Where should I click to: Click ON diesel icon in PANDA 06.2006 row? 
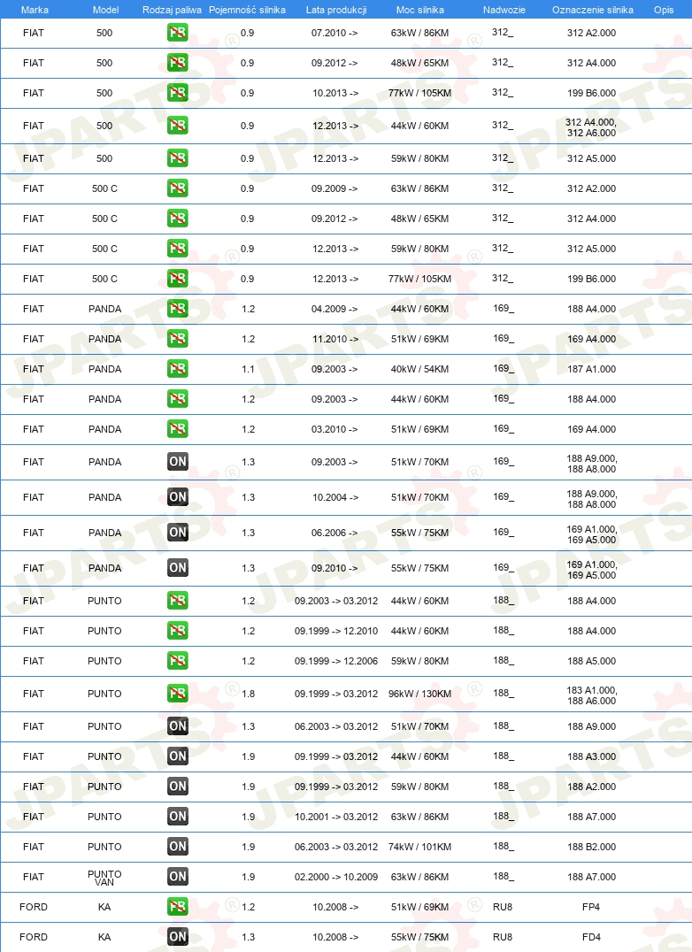click(x=177, y=533)
